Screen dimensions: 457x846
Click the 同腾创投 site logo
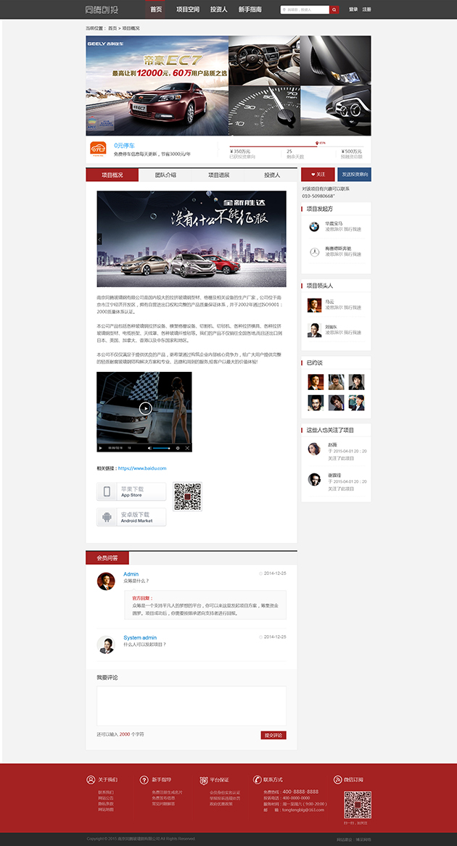102,9
